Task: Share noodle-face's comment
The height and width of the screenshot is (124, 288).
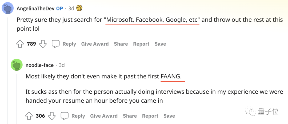Action: 130,116
